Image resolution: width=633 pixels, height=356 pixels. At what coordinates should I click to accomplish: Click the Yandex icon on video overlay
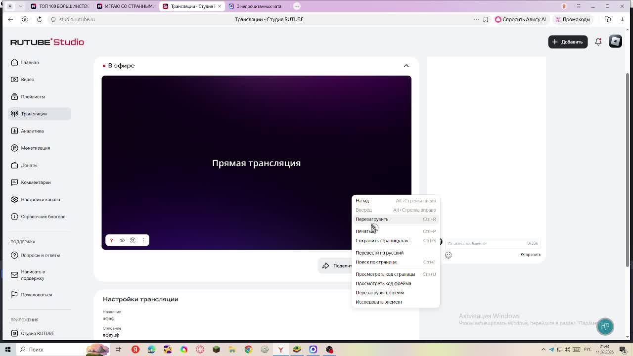(112, 240)
